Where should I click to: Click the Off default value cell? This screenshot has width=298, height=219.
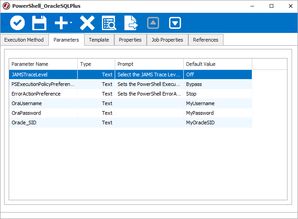pyautogui.click(x=218, y=75)
